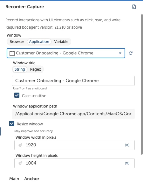Click the dropdown arrow for window list
Image resolution: width=143 pixels, height=182 pixels.
click(x=120, y=53)
